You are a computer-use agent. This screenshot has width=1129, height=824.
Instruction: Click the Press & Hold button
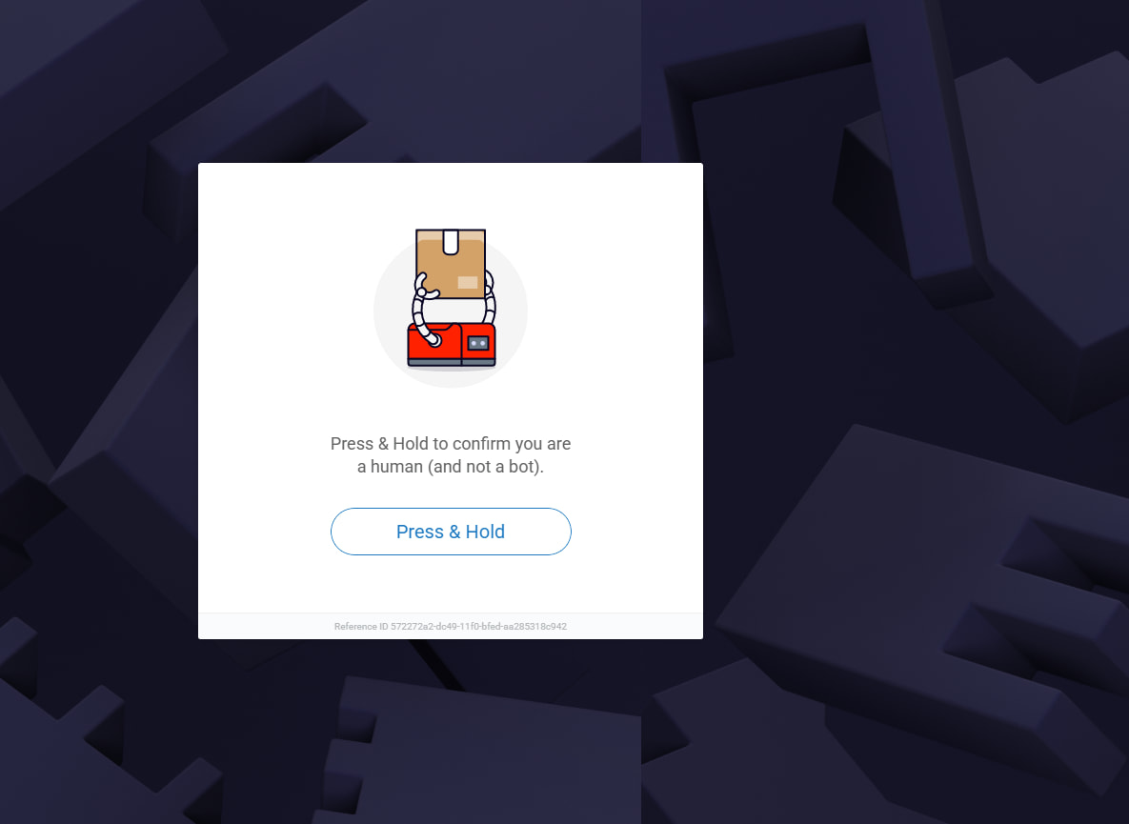tap(451, 532)
